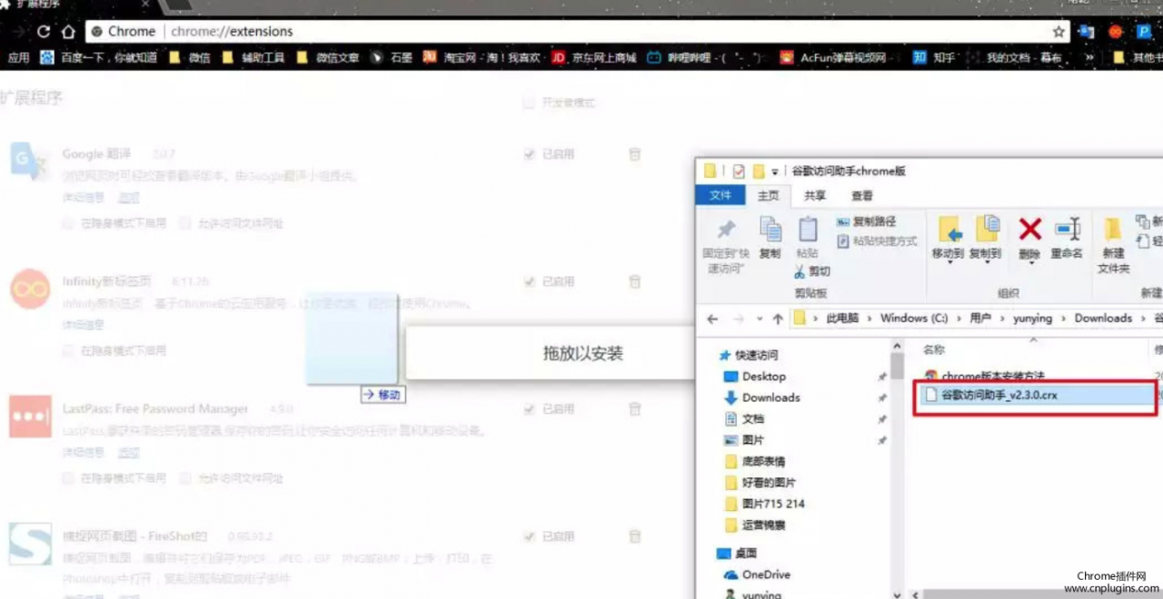Screen dimensions: 1163x599
Task: Open recent locations dropdown in Explorer
Action: (758, 319)
